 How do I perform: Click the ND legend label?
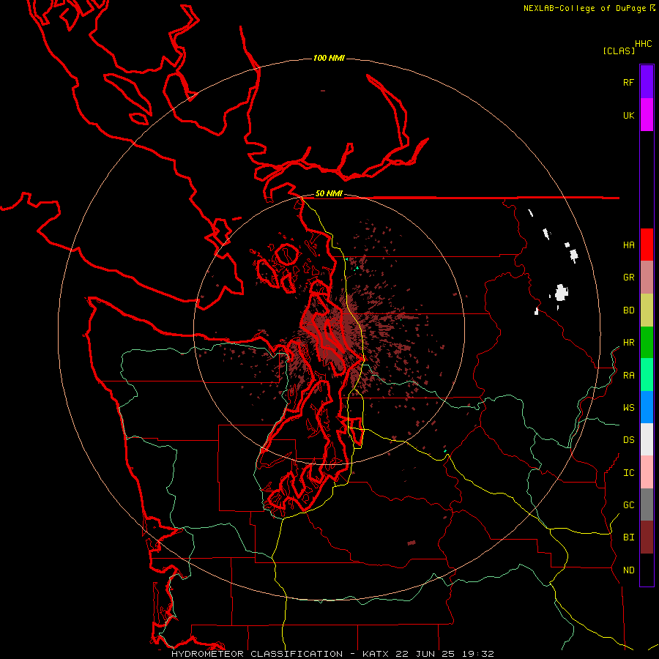[x=628, y=570]
